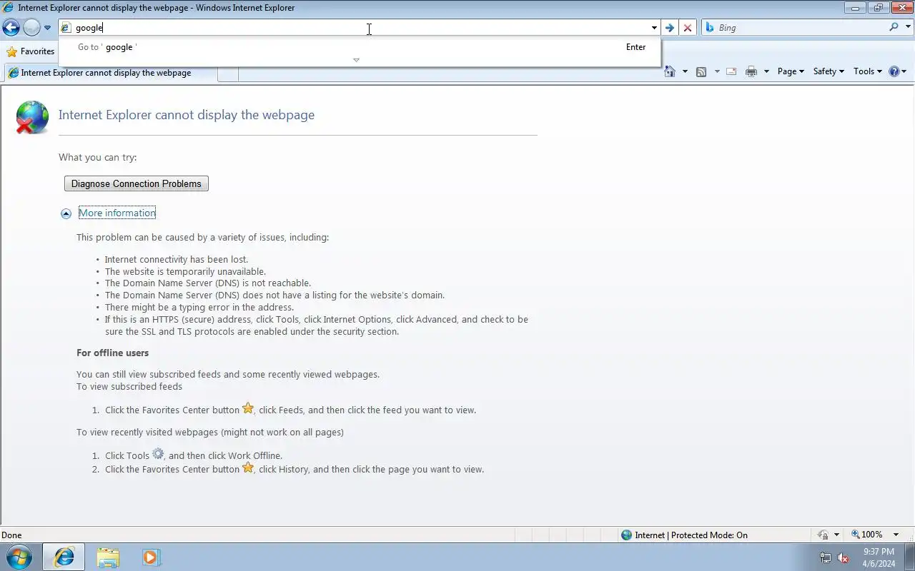Open the search provider dropdown arrow

pyautogui.click(x=908, y=28)
